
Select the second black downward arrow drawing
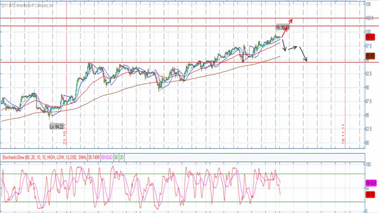pyautogui.click(x=303, y=54)
